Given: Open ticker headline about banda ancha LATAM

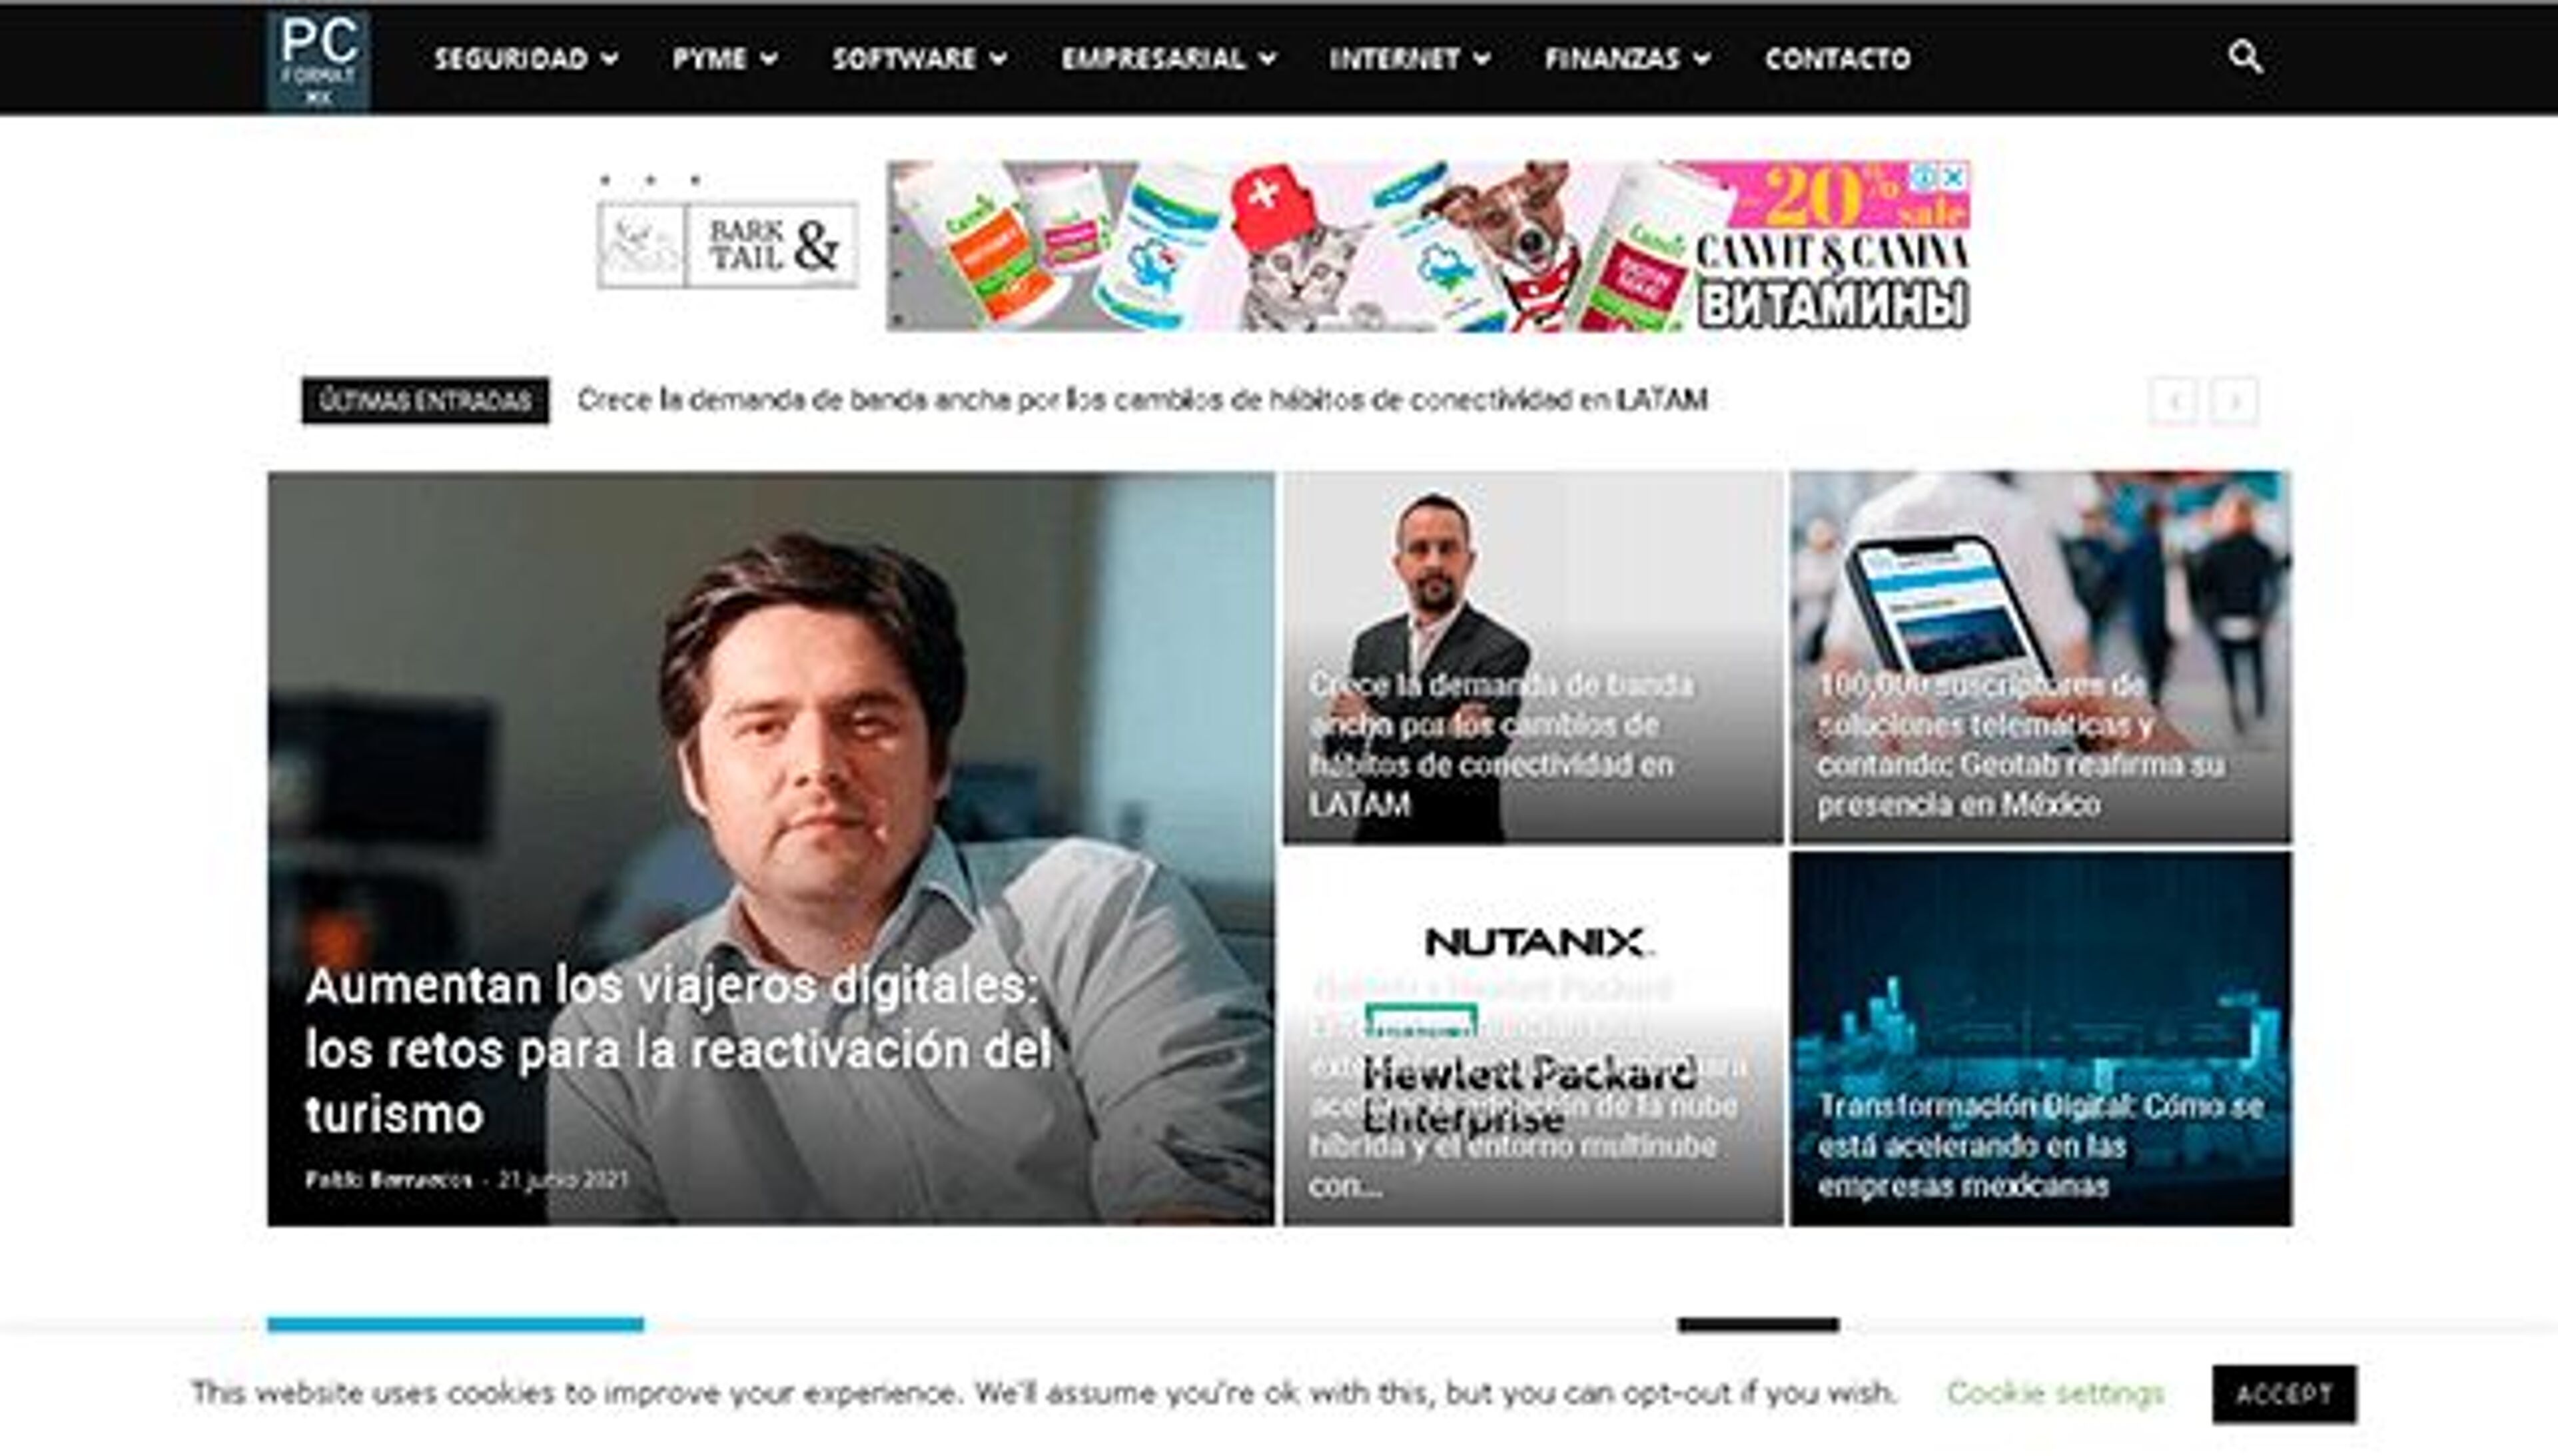Looking at the screenshot, I should [x=1142, y=400].
